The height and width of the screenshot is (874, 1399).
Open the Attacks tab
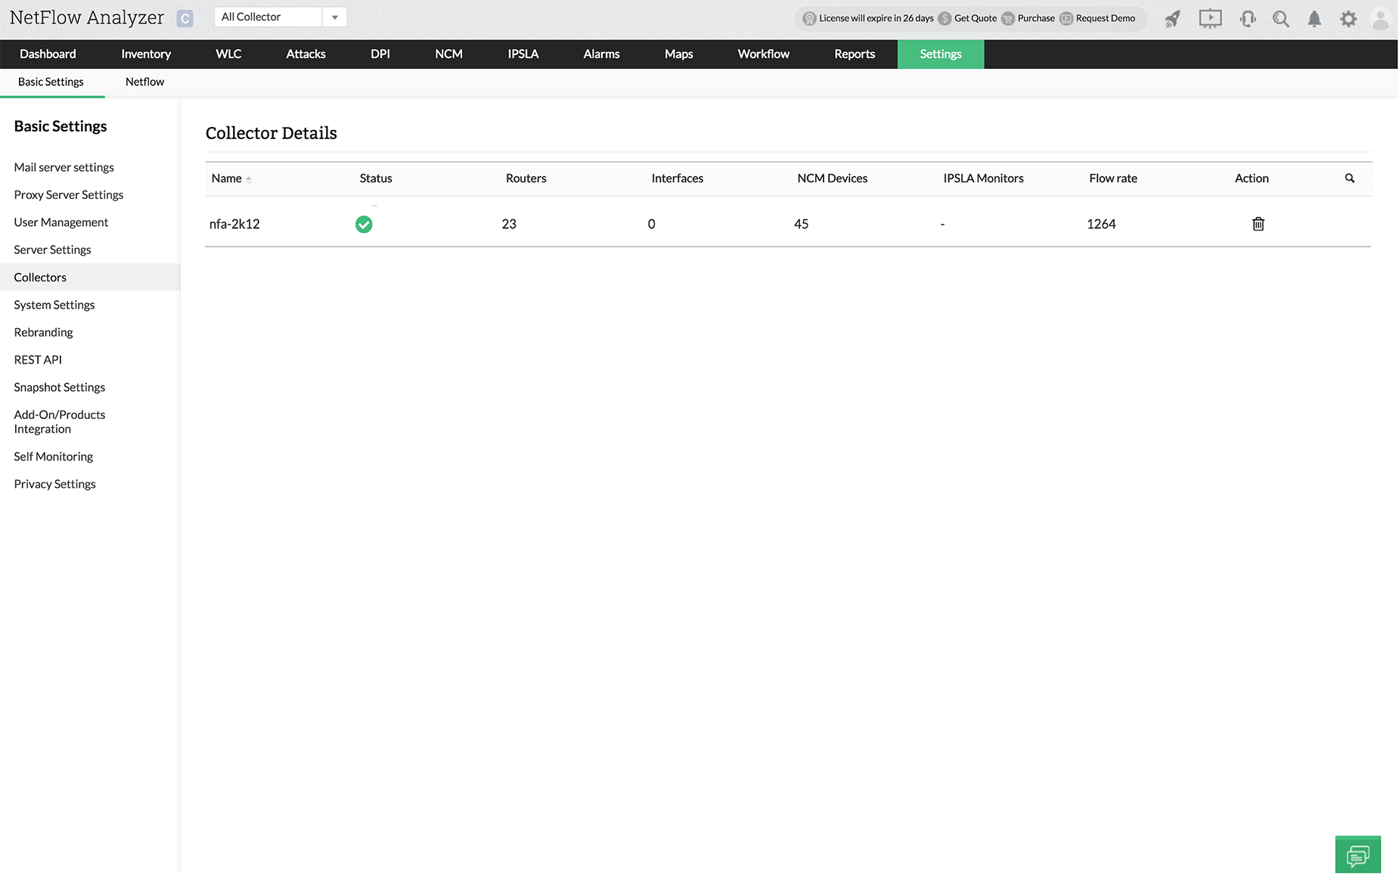point(306,54)
